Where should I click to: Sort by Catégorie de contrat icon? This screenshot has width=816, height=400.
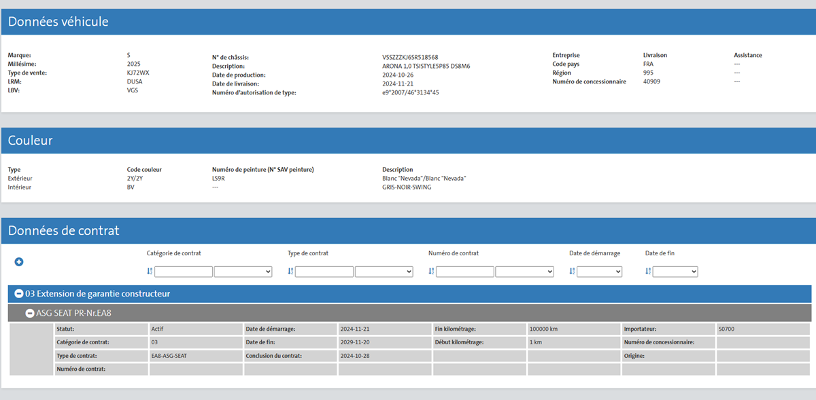coord(150,272)
